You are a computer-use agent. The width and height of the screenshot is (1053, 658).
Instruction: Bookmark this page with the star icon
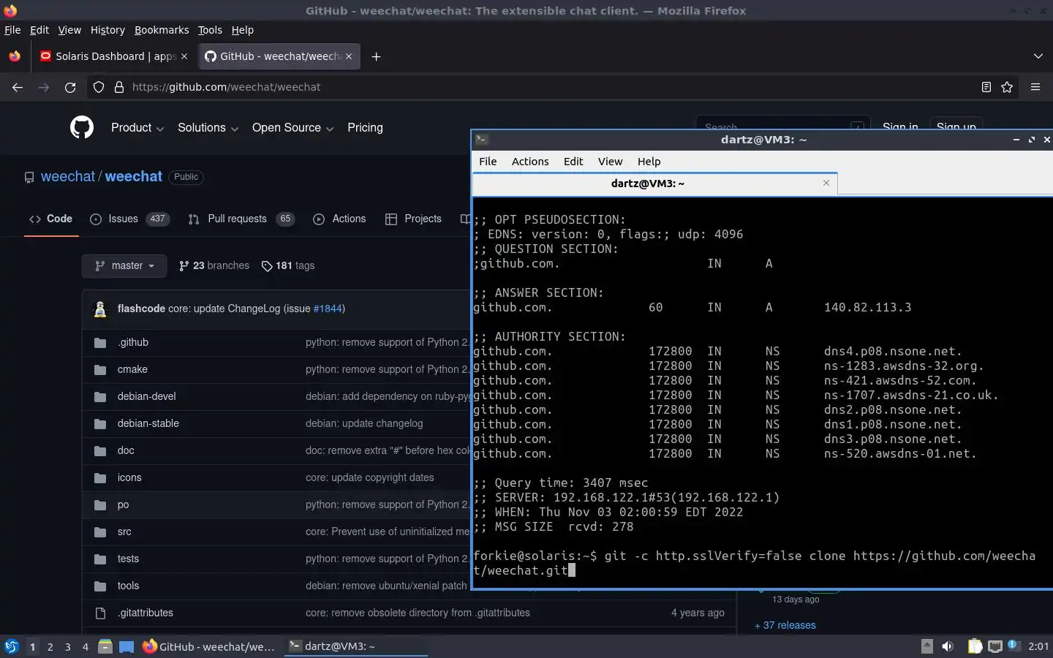click(x=1007, y=87)
